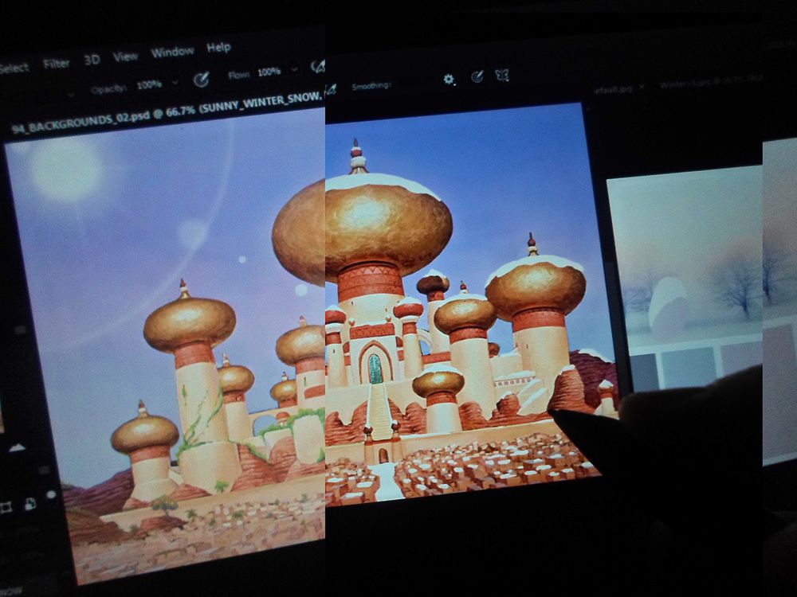This screenshot has height=597, width=797.
Task: Open the 3D menu
Action: (92, 60)
